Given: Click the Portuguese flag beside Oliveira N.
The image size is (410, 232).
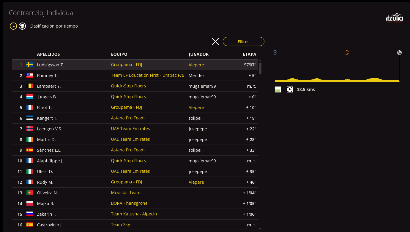Looking at the screenshot, I should [x=30, y=193].
